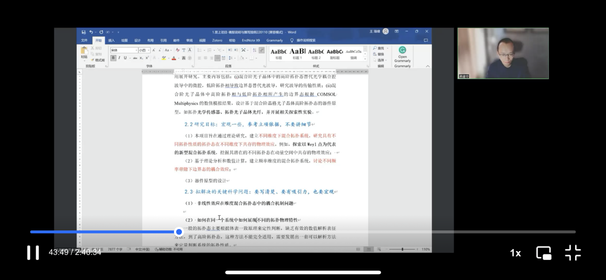
Task: Switch to the Zotero ribbon tab
Action: (217, 40)
